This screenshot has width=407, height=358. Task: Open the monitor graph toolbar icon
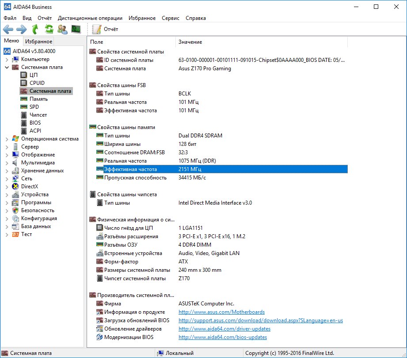click(76, 29)
